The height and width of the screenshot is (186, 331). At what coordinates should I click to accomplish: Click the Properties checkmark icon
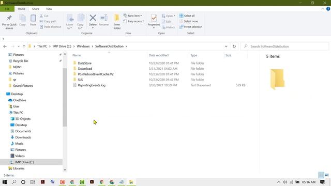[154, 18]
